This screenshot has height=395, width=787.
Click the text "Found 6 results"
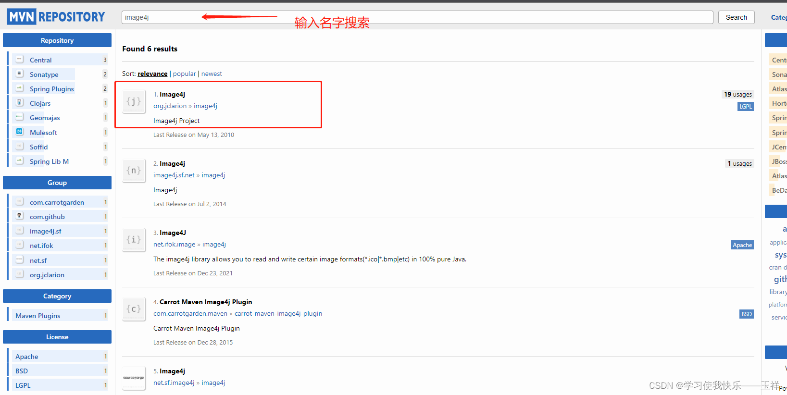150,49
